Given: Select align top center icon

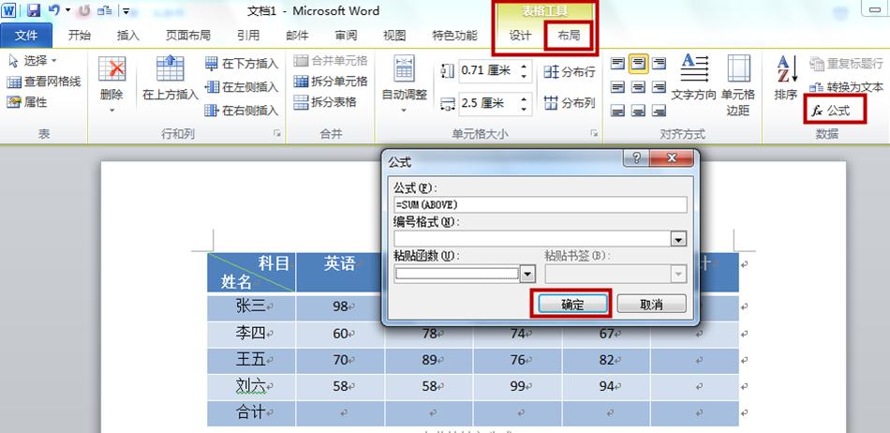Looking at the screenshot, I should [639, 64].
